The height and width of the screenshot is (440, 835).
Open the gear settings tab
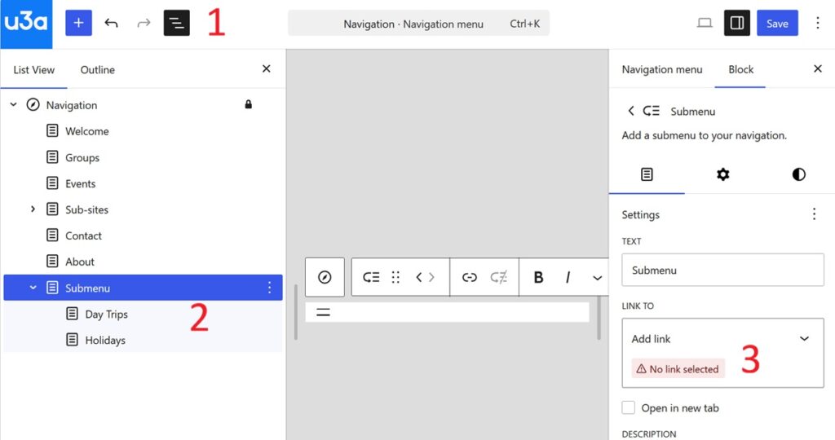tap(722, 174)
